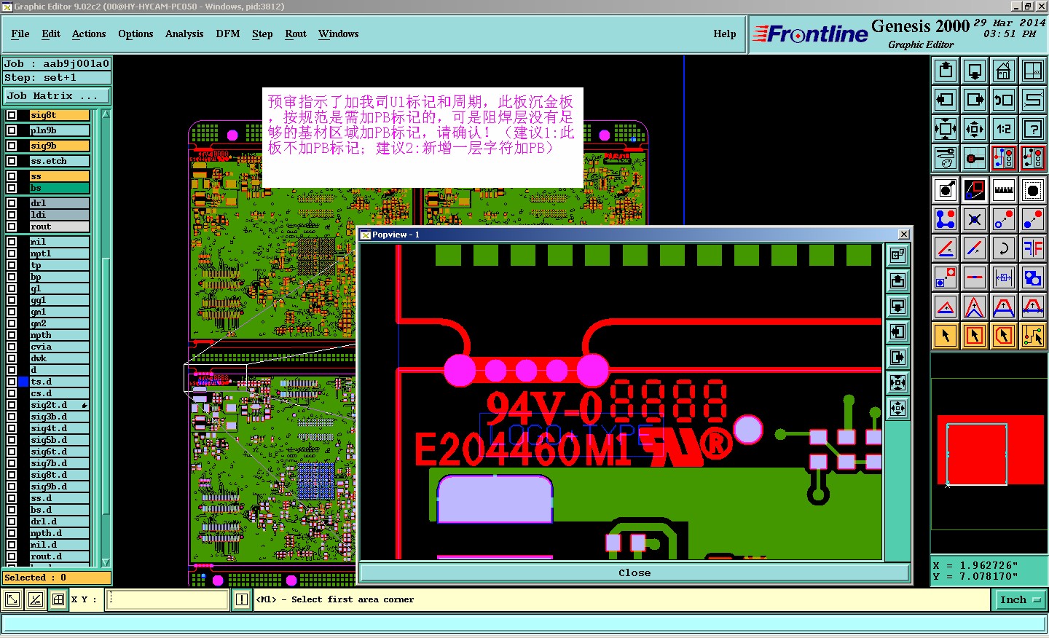Click the popview pan left icon
Screen dimensions: 1049x638
click(898, 331)
